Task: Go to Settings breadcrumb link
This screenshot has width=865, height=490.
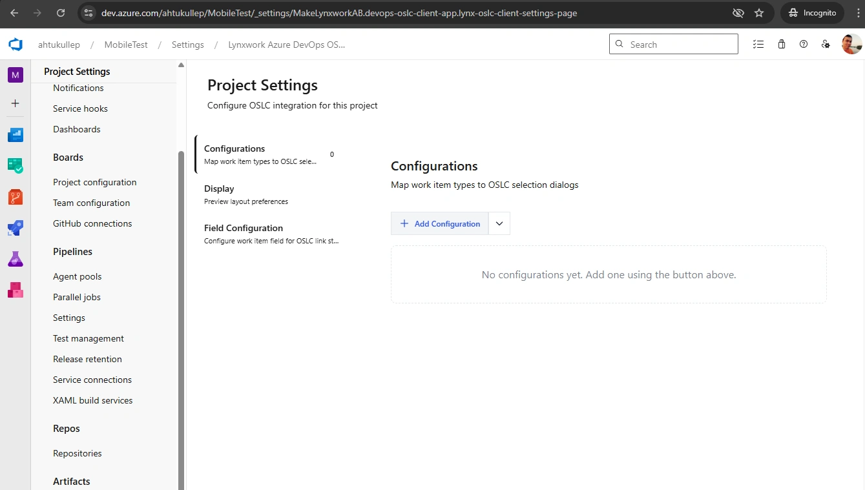Action: (188, 45)
